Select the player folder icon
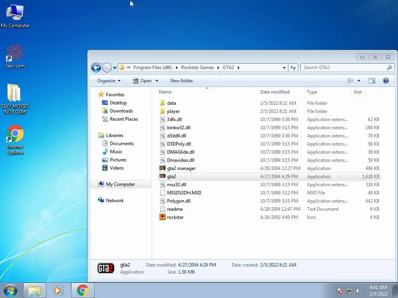 [162, 111]
